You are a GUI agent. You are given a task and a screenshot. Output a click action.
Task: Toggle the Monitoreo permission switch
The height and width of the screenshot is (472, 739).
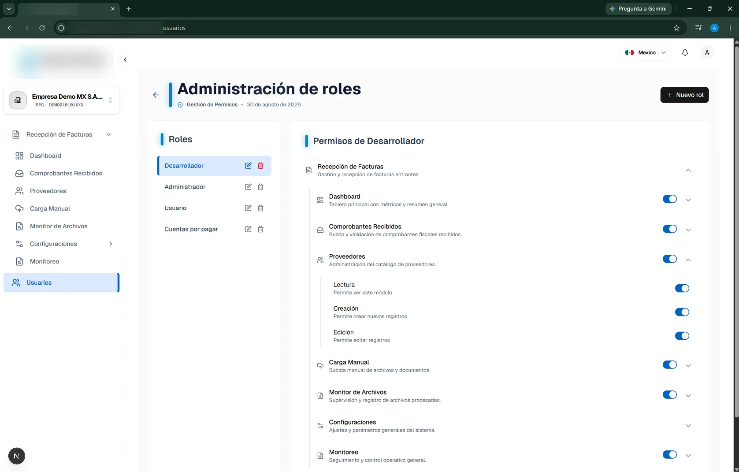tap(669, 455)
